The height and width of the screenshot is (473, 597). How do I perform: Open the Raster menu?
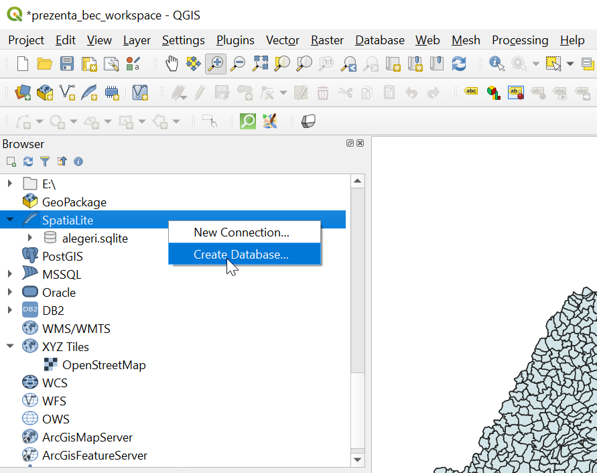click(x=327, y=40)
